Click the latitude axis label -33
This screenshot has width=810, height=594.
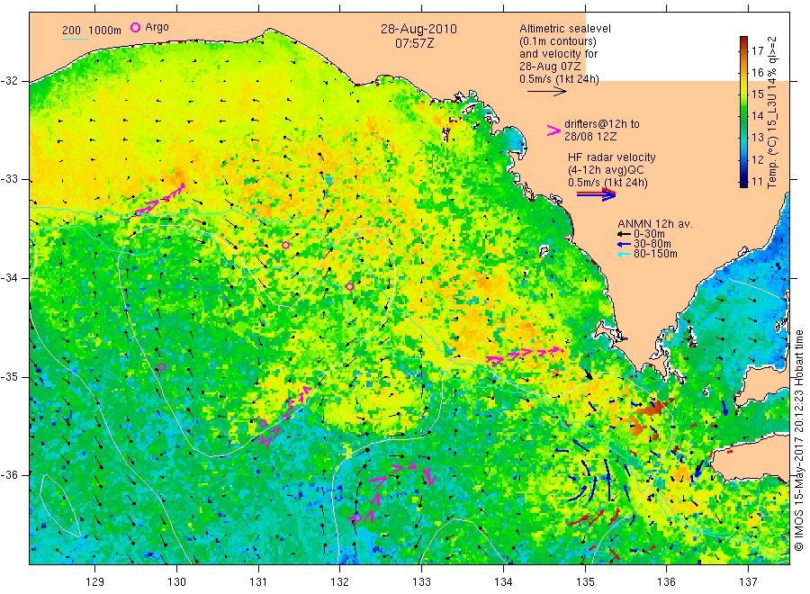(10, 180)
